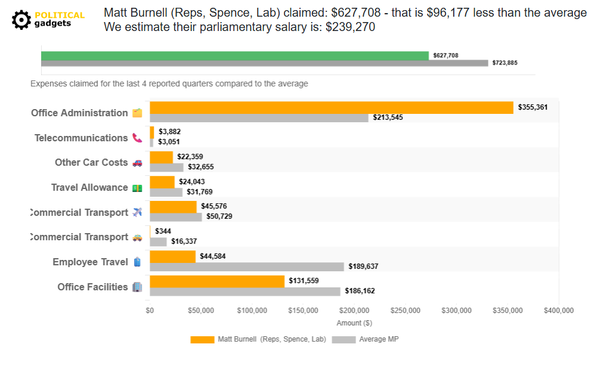The height and width of the screenshot is (375, 613).
Task: Click the grey Travel Allowance $31,769 bar
Action: tap(166, 193)
